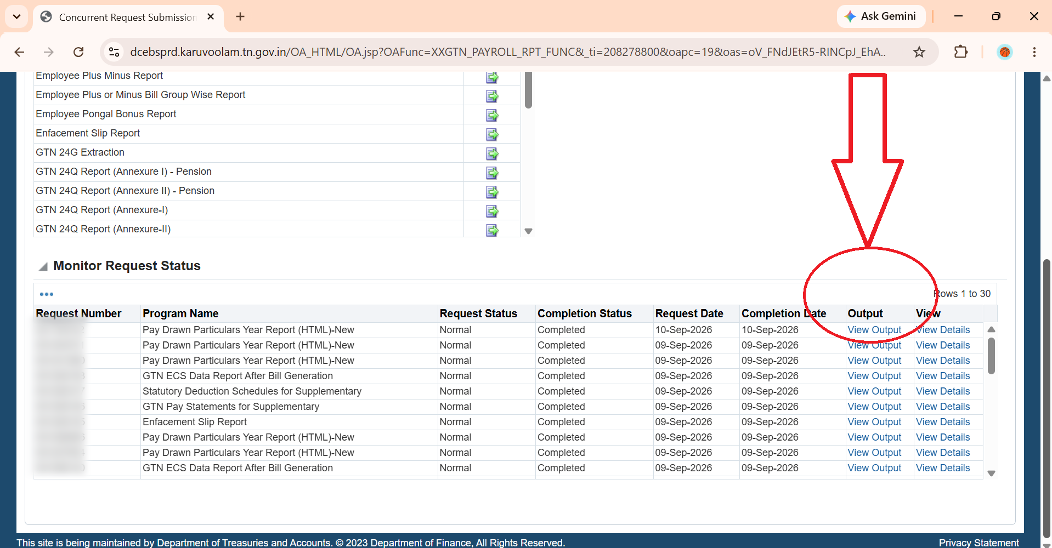
Task: Open the Privacy Statement link
Action: click(979, 543)
